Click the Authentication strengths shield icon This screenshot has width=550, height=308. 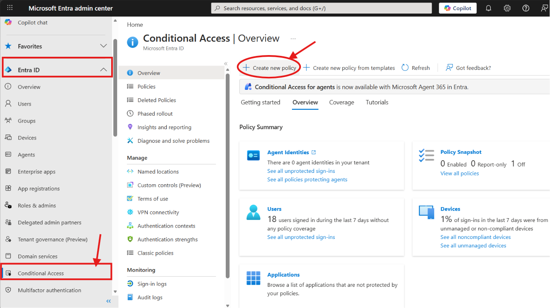point(130,239)
